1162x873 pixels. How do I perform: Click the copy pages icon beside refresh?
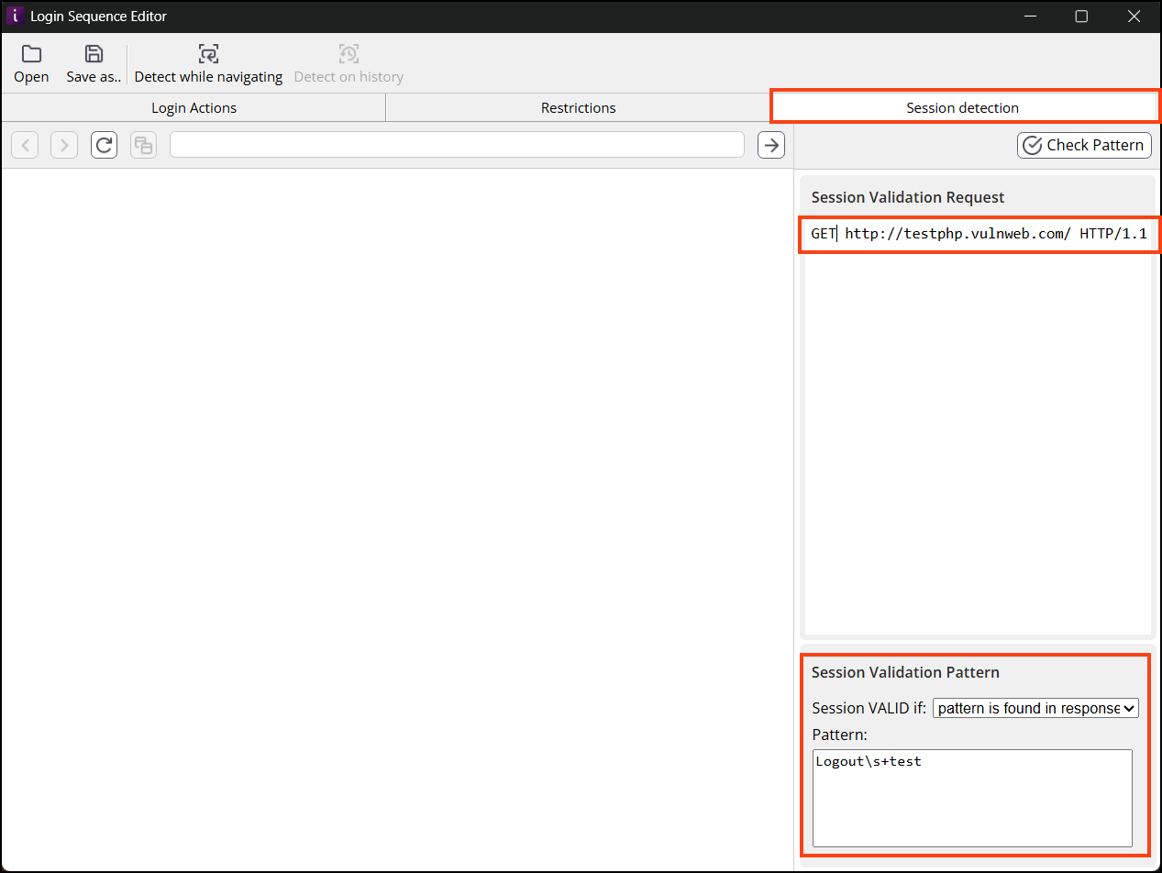(143, 145)
